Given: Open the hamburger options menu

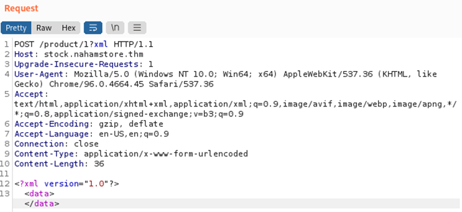Looking at the screenshot, I should point(137,28).
